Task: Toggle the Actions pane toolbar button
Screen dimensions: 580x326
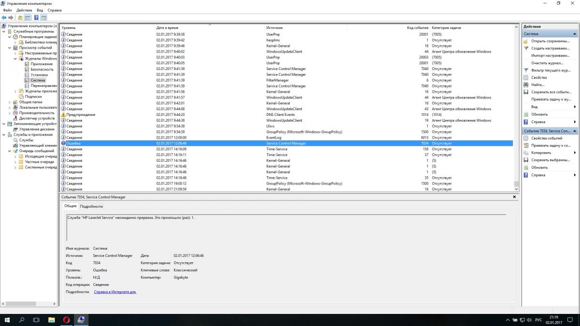Action: (44, 18)
